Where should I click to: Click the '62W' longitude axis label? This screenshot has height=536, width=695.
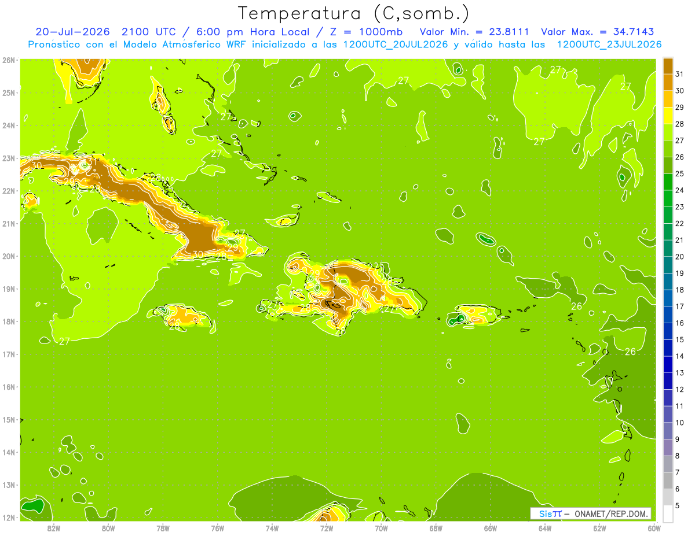click(x=599, y=528)
